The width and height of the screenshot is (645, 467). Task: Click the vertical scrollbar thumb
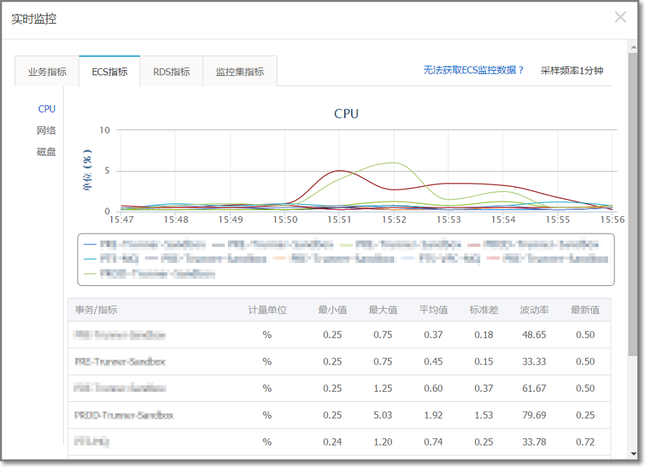tap(633, 204)
